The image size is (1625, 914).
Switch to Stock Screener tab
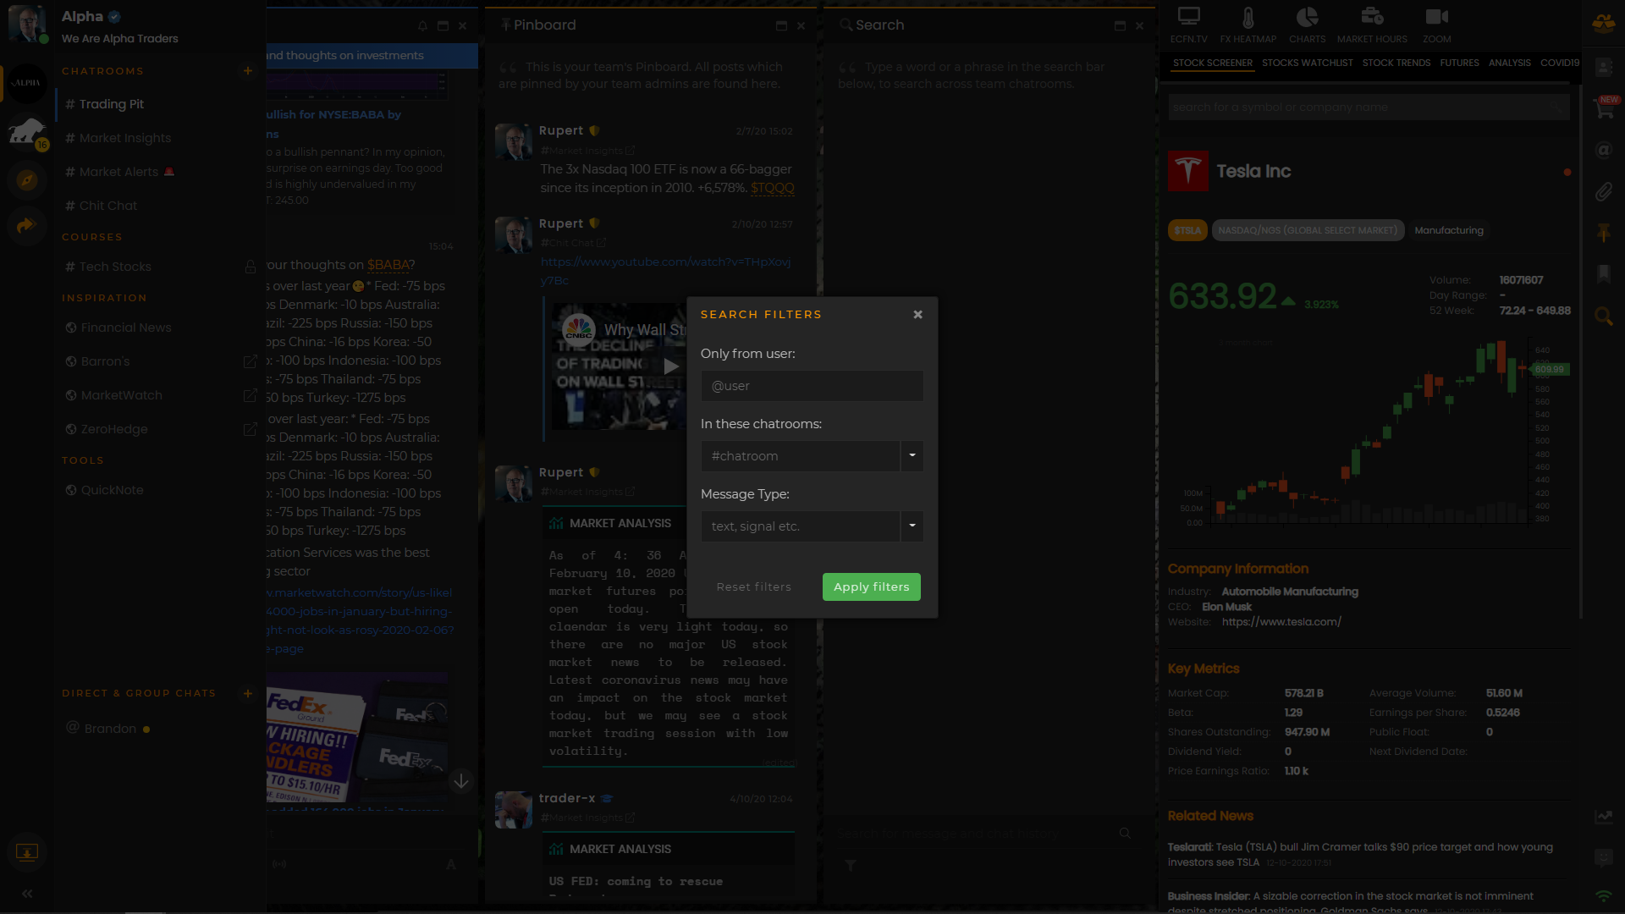pyautogui.click(x=1212, y=63)
